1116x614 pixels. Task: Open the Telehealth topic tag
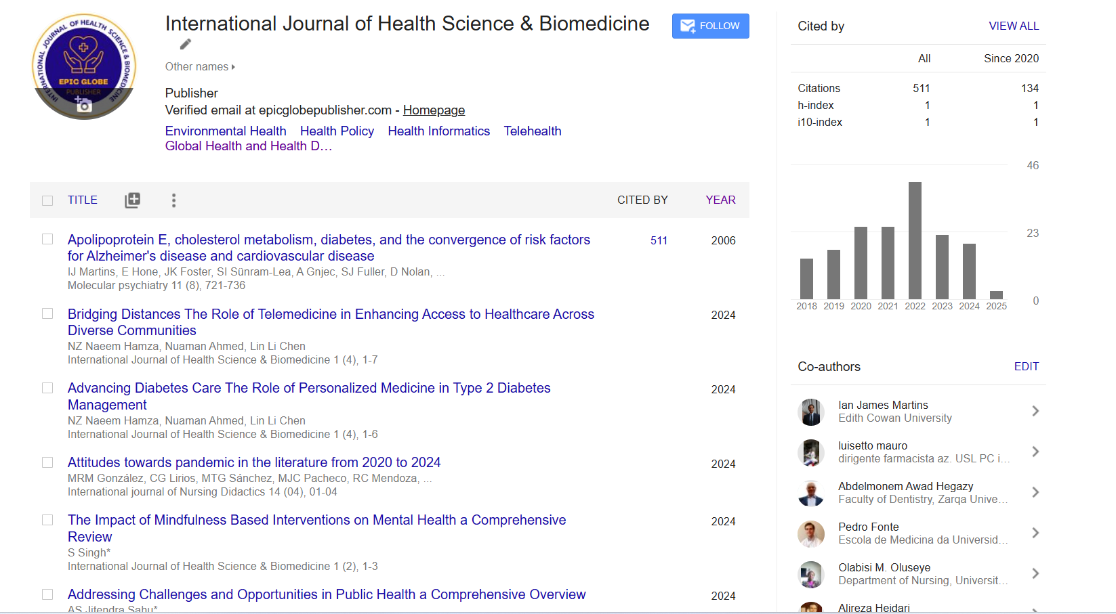point(533,131)
